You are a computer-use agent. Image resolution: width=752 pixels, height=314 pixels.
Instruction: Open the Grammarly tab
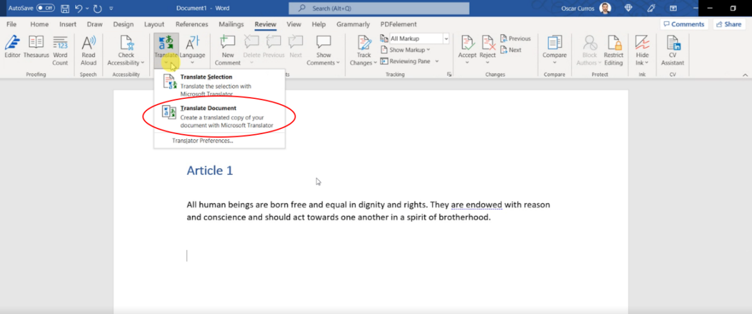(353, 24)
